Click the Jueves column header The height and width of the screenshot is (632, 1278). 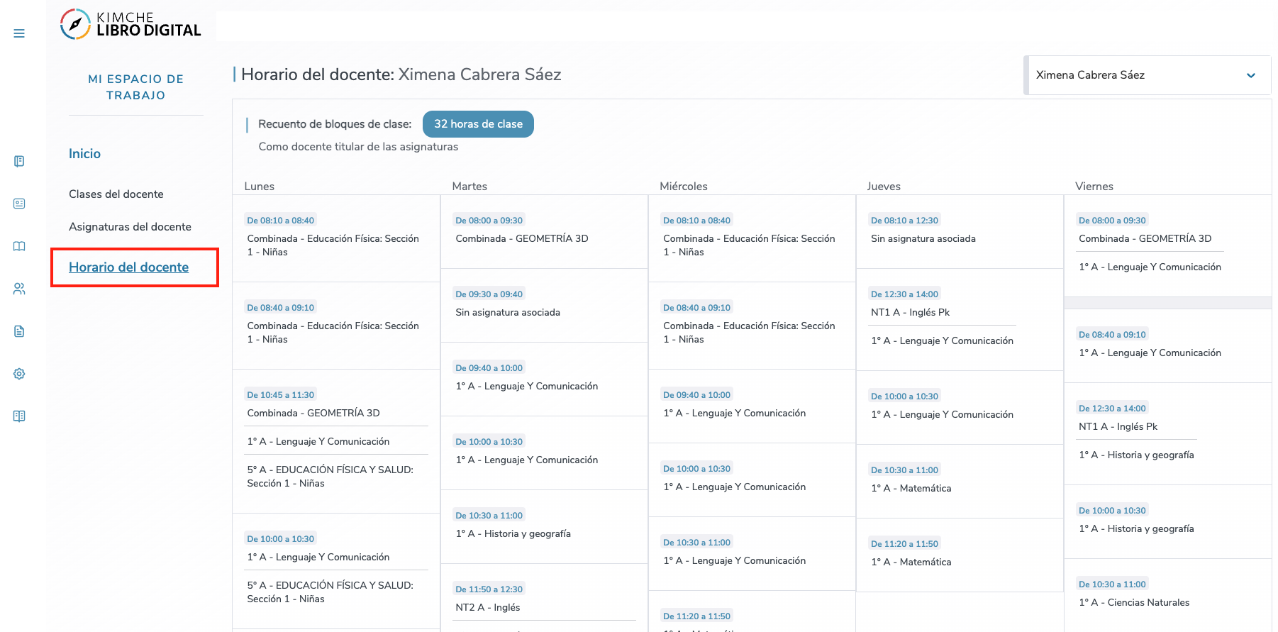(x=884, y=187)
